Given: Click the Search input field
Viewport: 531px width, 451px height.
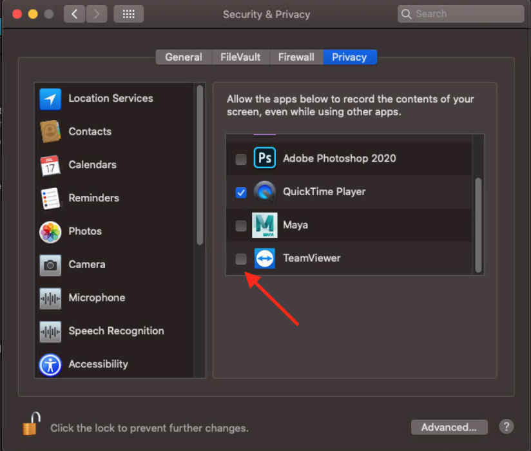Looking at the screenshot, I should pyautogui.click(x=461, y=14).
